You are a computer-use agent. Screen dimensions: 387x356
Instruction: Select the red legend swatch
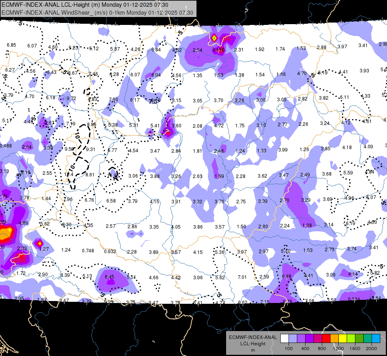[326, 339]
